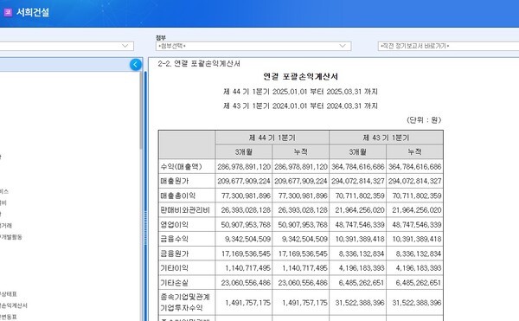Open the 첨부선택 attachment dropdown
Screen dimensions: 519x321
point(253,46)
